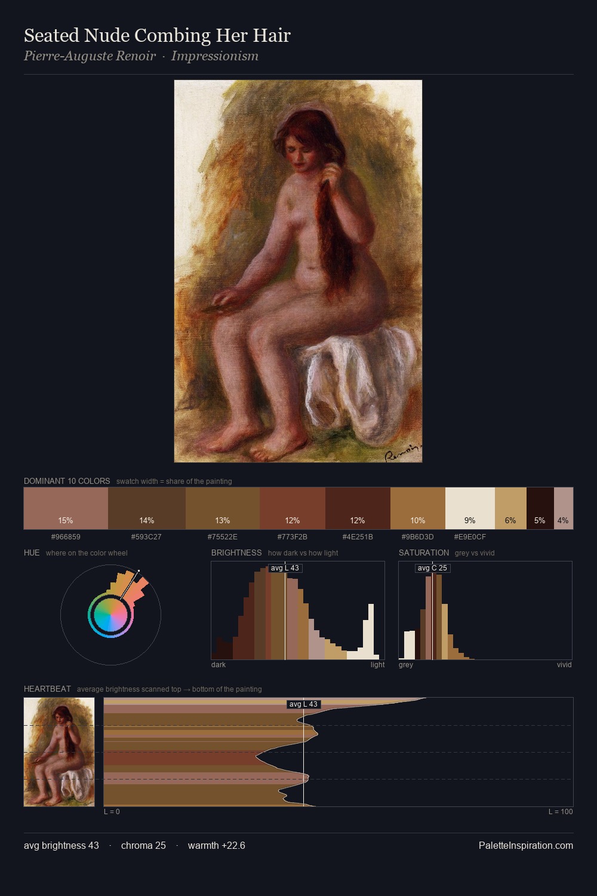Select the 15% swatch #966859

tap(66, 508)
